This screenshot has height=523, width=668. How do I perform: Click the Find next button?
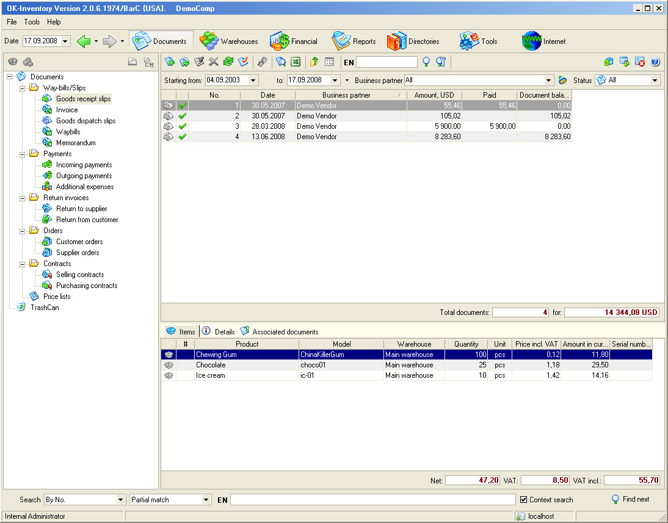point(630,499)
